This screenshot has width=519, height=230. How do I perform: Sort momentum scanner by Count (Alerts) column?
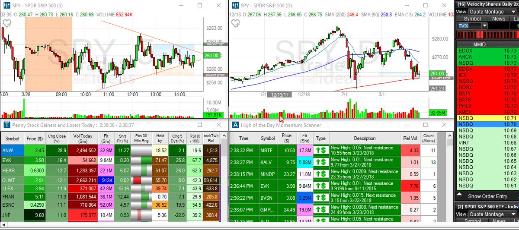pos(428,139)
